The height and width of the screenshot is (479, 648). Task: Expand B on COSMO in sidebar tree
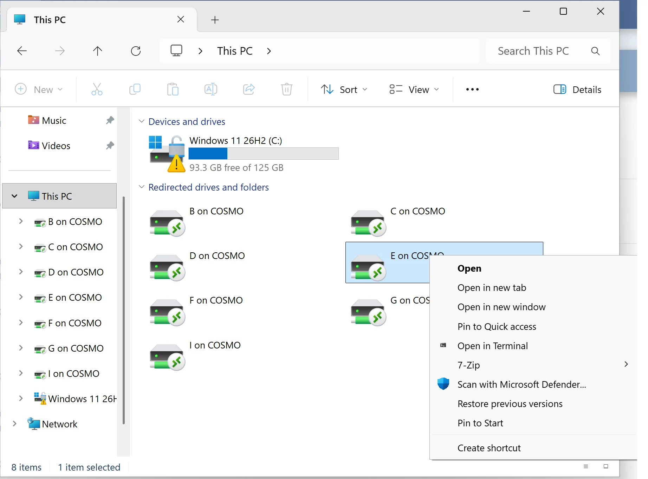point(21,221)
